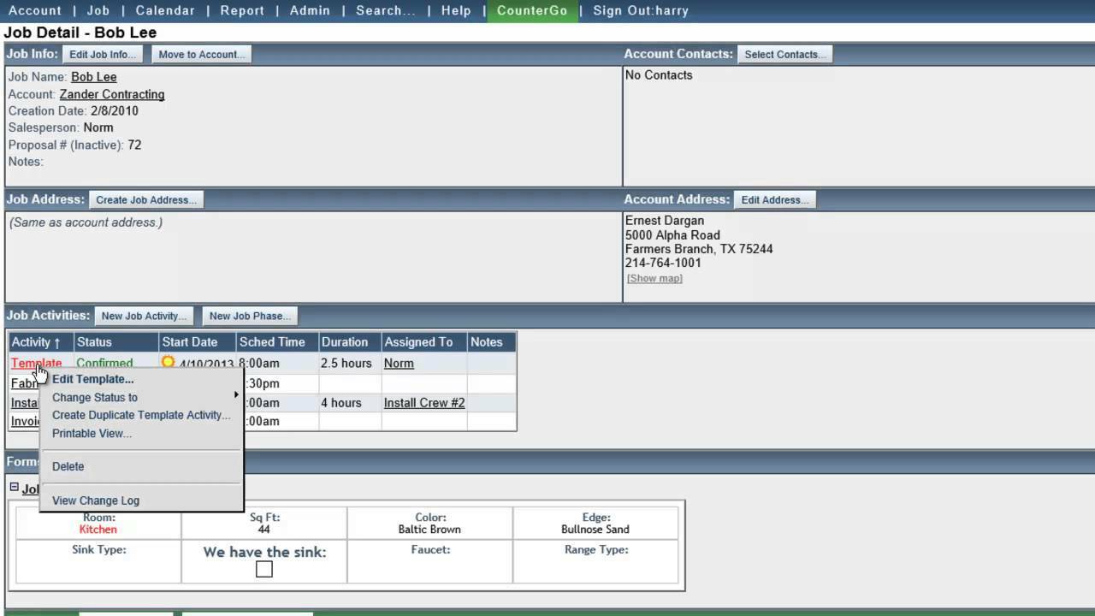
Task: Add activity with 'New Job Activity...' button
Action: pyautogui.click(x=144, y=317)
